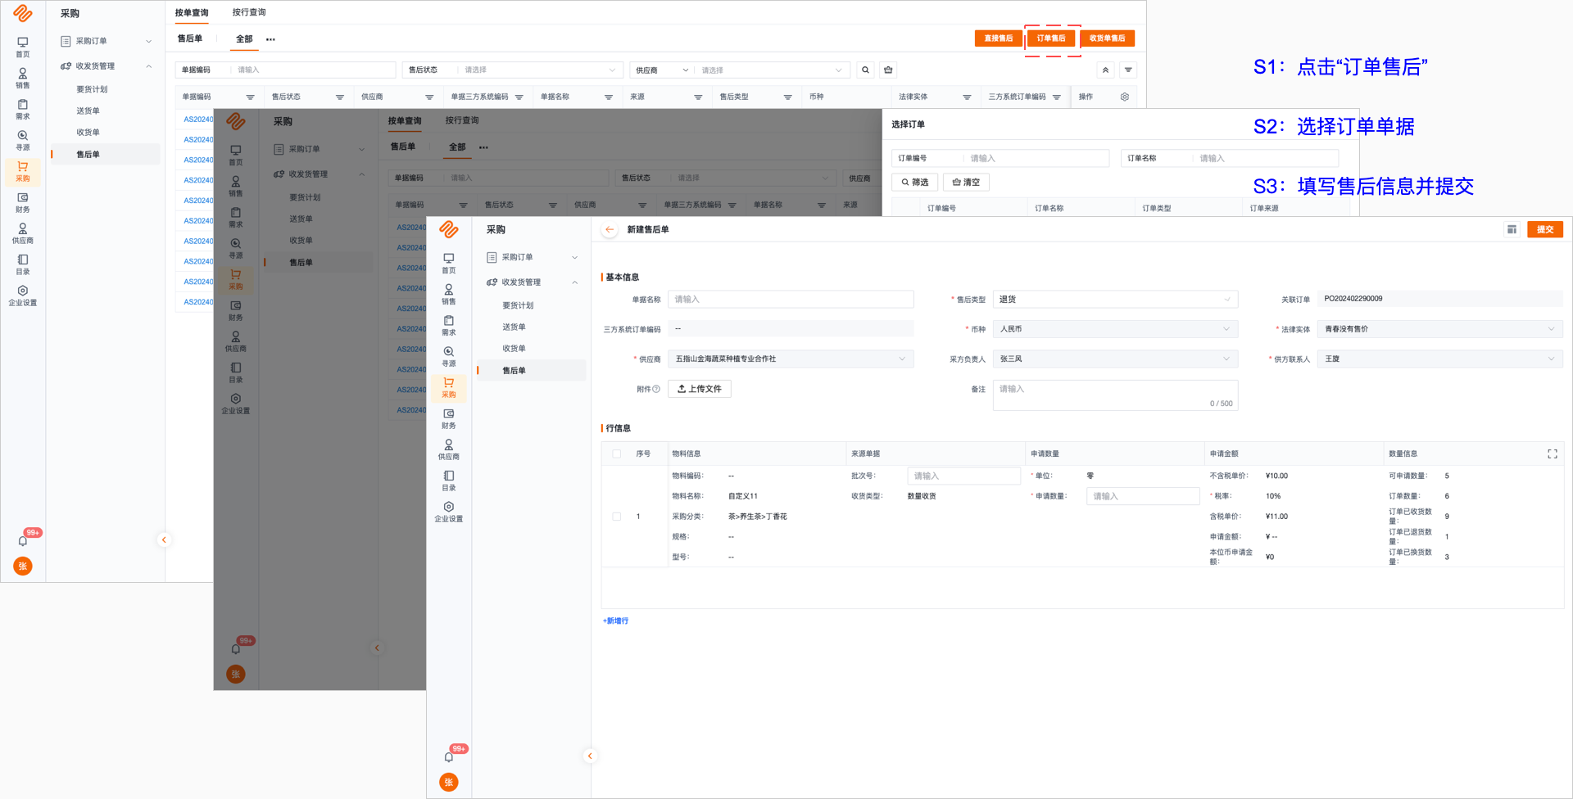Open 目录 in front window sidebar
This screenshot has height=799, width=1573.
[x=449, y=481]
